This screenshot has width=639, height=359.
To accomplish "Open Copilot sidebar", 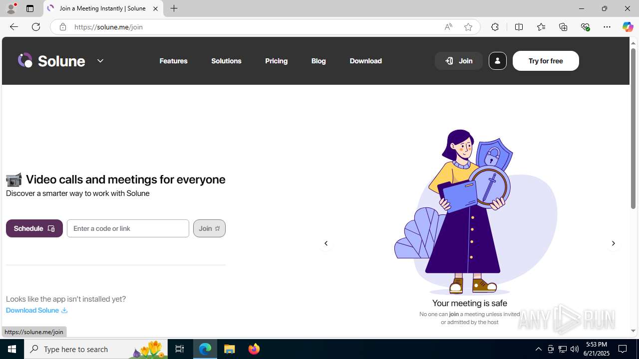I will pos(628,27).
